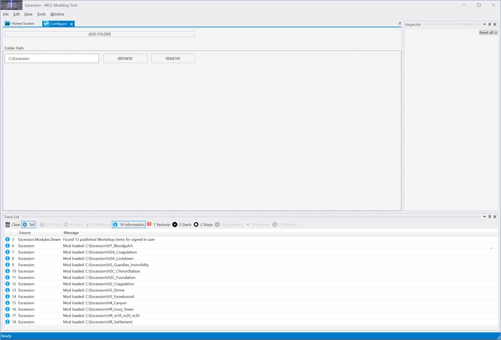Toggle the 2 Starts filter

[x=182, y=224]
